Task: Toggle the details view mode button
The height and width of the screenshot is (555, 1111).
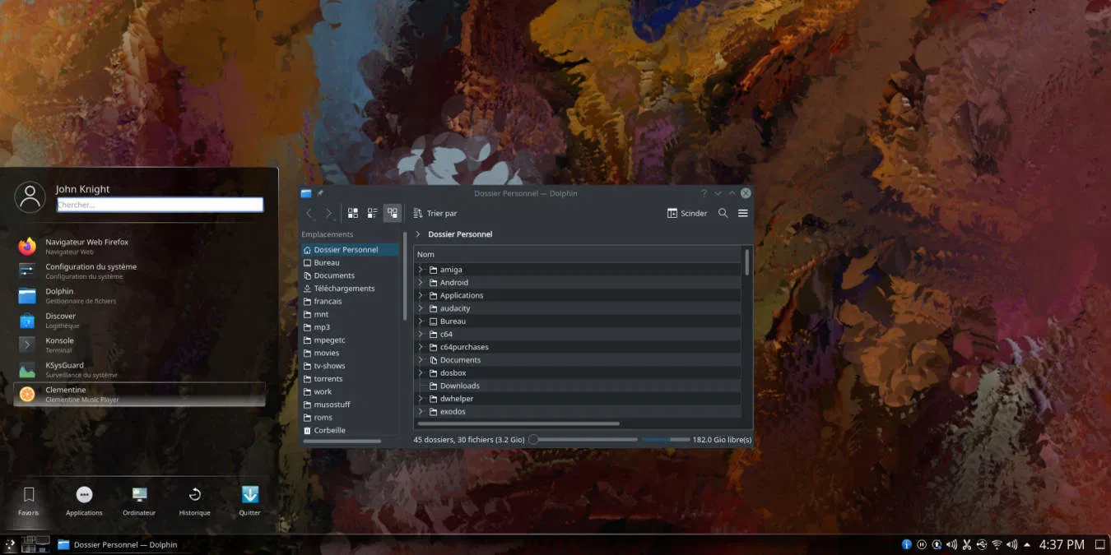Action: (x=393, y=213)
